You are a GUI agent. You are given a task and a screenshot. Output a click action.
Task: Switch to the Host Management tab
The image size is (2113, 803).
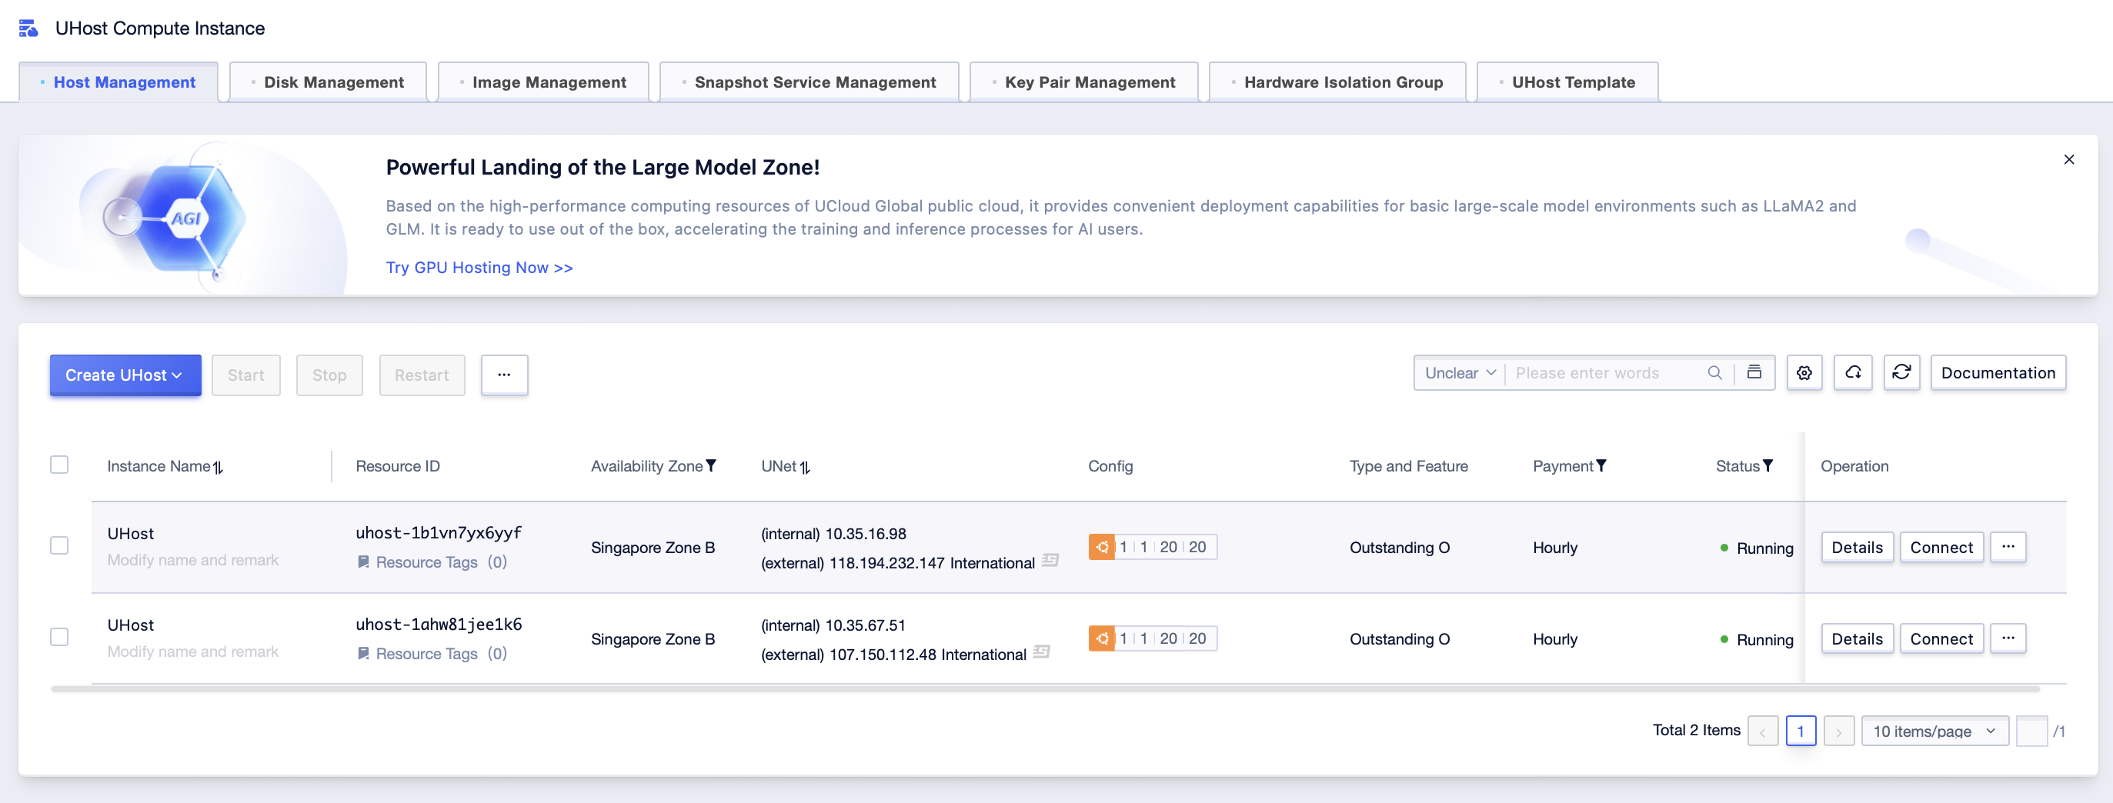pos(119,82)
